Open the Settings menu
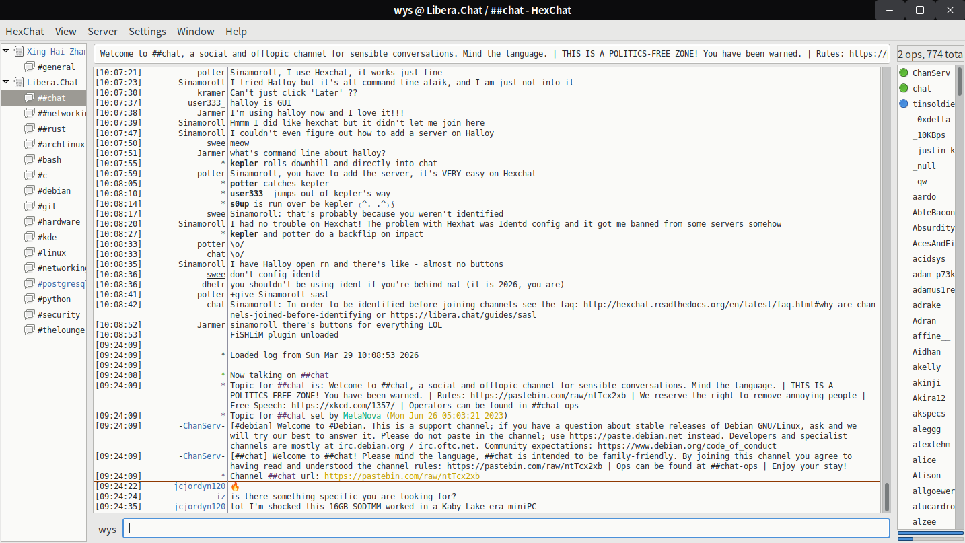Image resolution: width=965 pixels, height=543 pixels. tap(147, 32)
